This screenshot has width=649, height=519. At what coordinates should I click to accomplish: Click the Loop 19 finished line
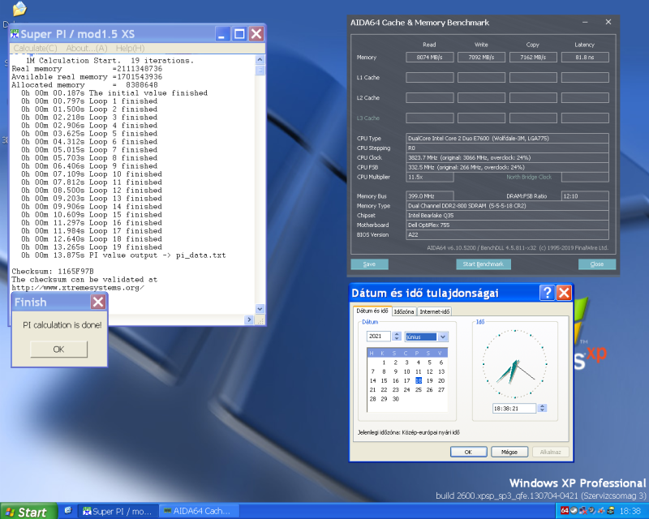tap(92, 247)
